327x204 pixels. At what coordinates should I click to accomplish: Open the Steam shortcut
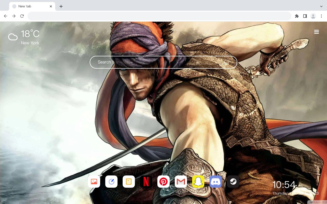click(233, 182)
